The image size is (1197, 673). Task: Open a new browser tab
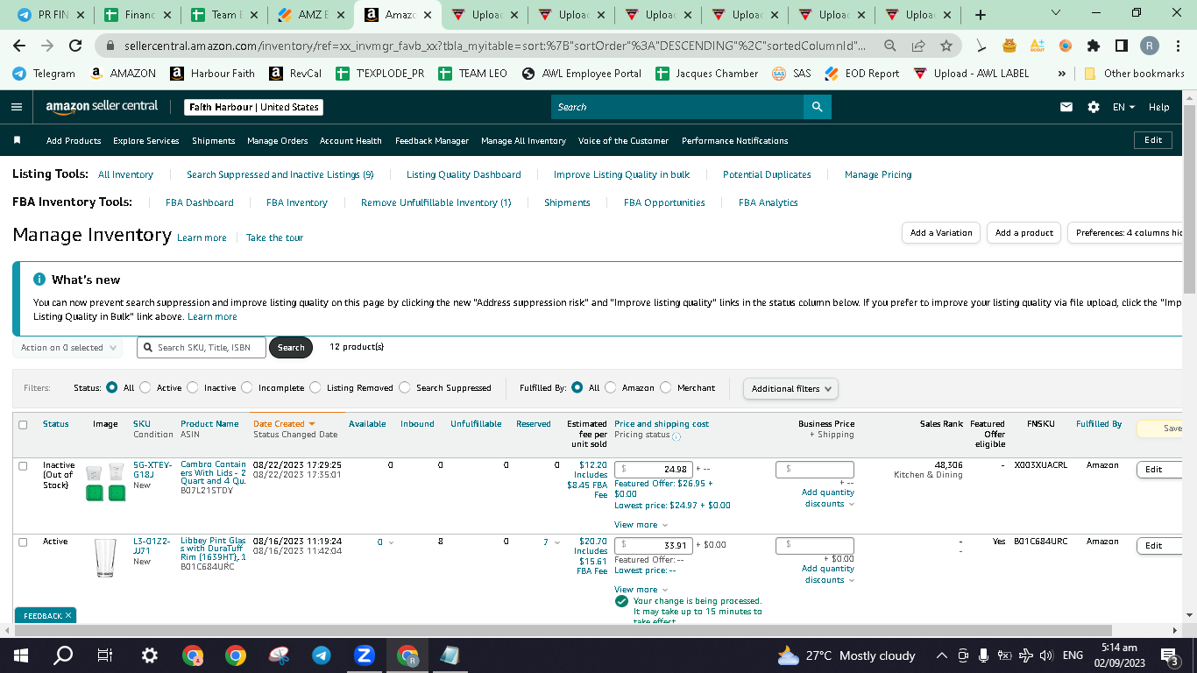[981, 15]
